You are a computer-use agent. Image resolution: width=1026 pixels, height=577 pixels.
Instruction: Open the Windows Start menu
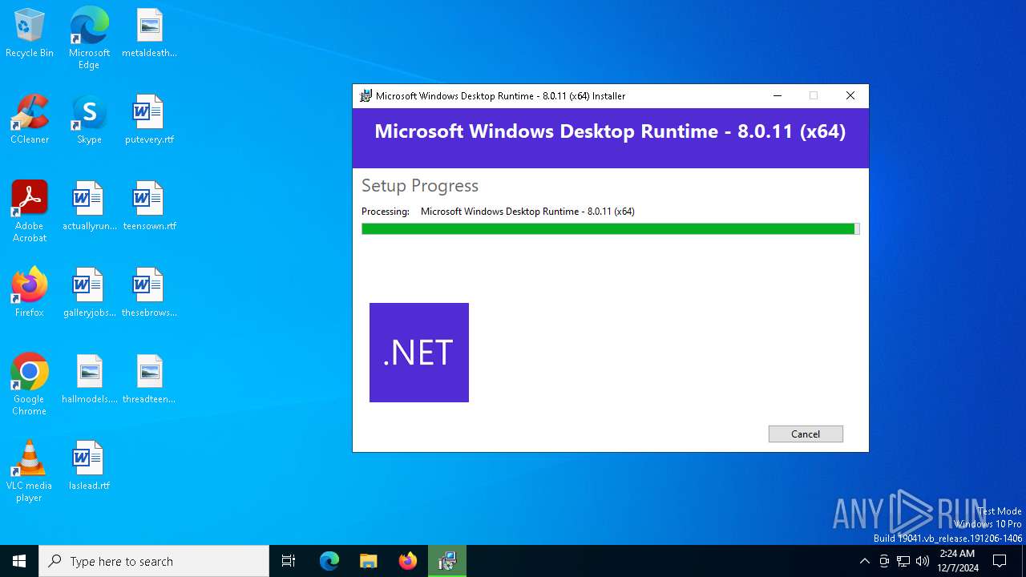point(19,561)
